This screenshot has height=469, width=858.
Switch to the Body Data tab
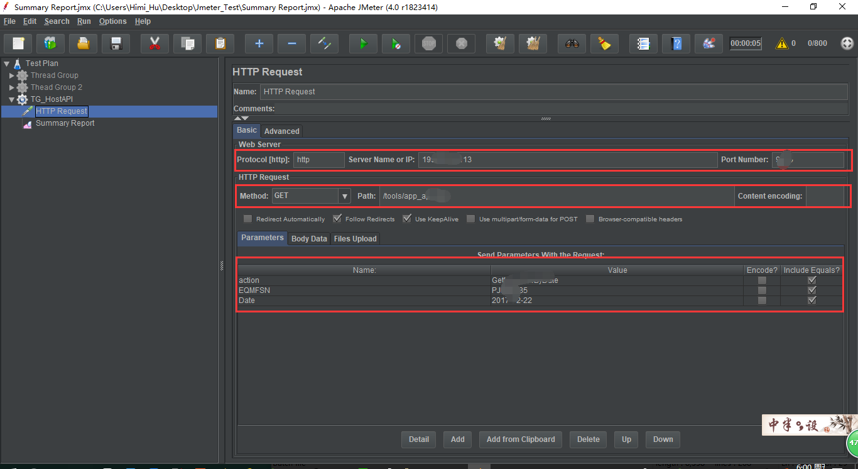coord(309,239)
